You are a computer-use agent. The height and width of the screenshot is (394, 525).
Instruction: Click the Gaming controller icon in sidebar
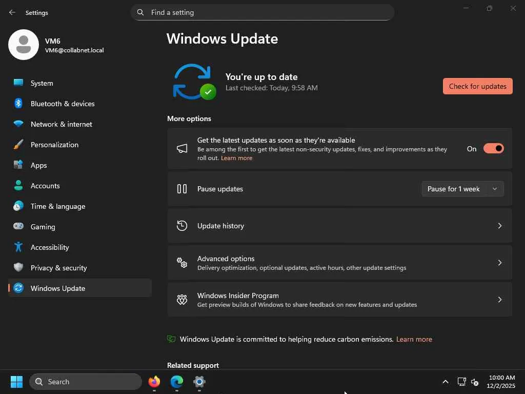point(18,227)
